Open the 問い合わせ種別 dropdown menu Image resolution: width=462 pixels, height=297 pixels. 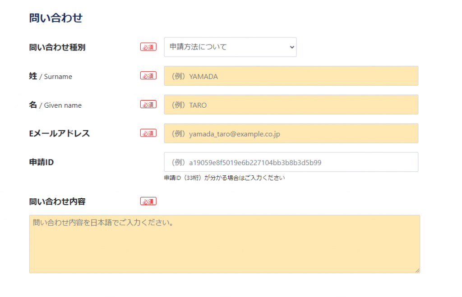(x=230, y=47)
